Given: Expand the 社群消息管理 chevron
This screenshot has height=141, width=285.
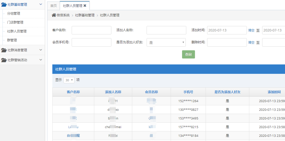Looking at the screenshot, I should [x=41, y=50].
